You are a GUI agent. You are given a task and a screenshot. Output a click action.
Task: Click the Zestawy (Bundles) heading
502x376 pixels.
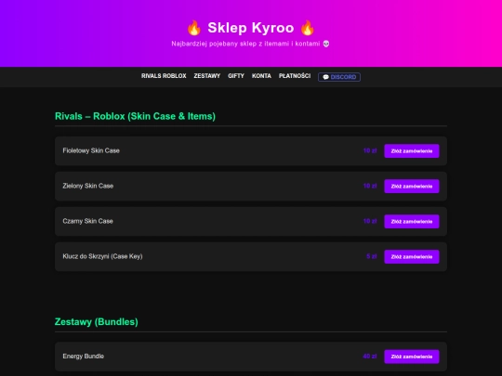click(97, 321)
